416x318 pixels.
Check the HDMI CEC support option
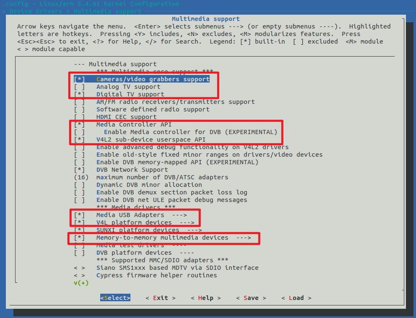(x=79, y=117)
